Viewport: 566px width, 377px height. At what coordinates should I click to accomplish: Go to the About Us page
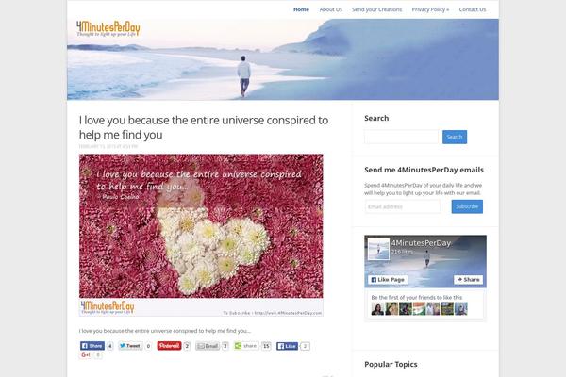(x=331, y=9)
